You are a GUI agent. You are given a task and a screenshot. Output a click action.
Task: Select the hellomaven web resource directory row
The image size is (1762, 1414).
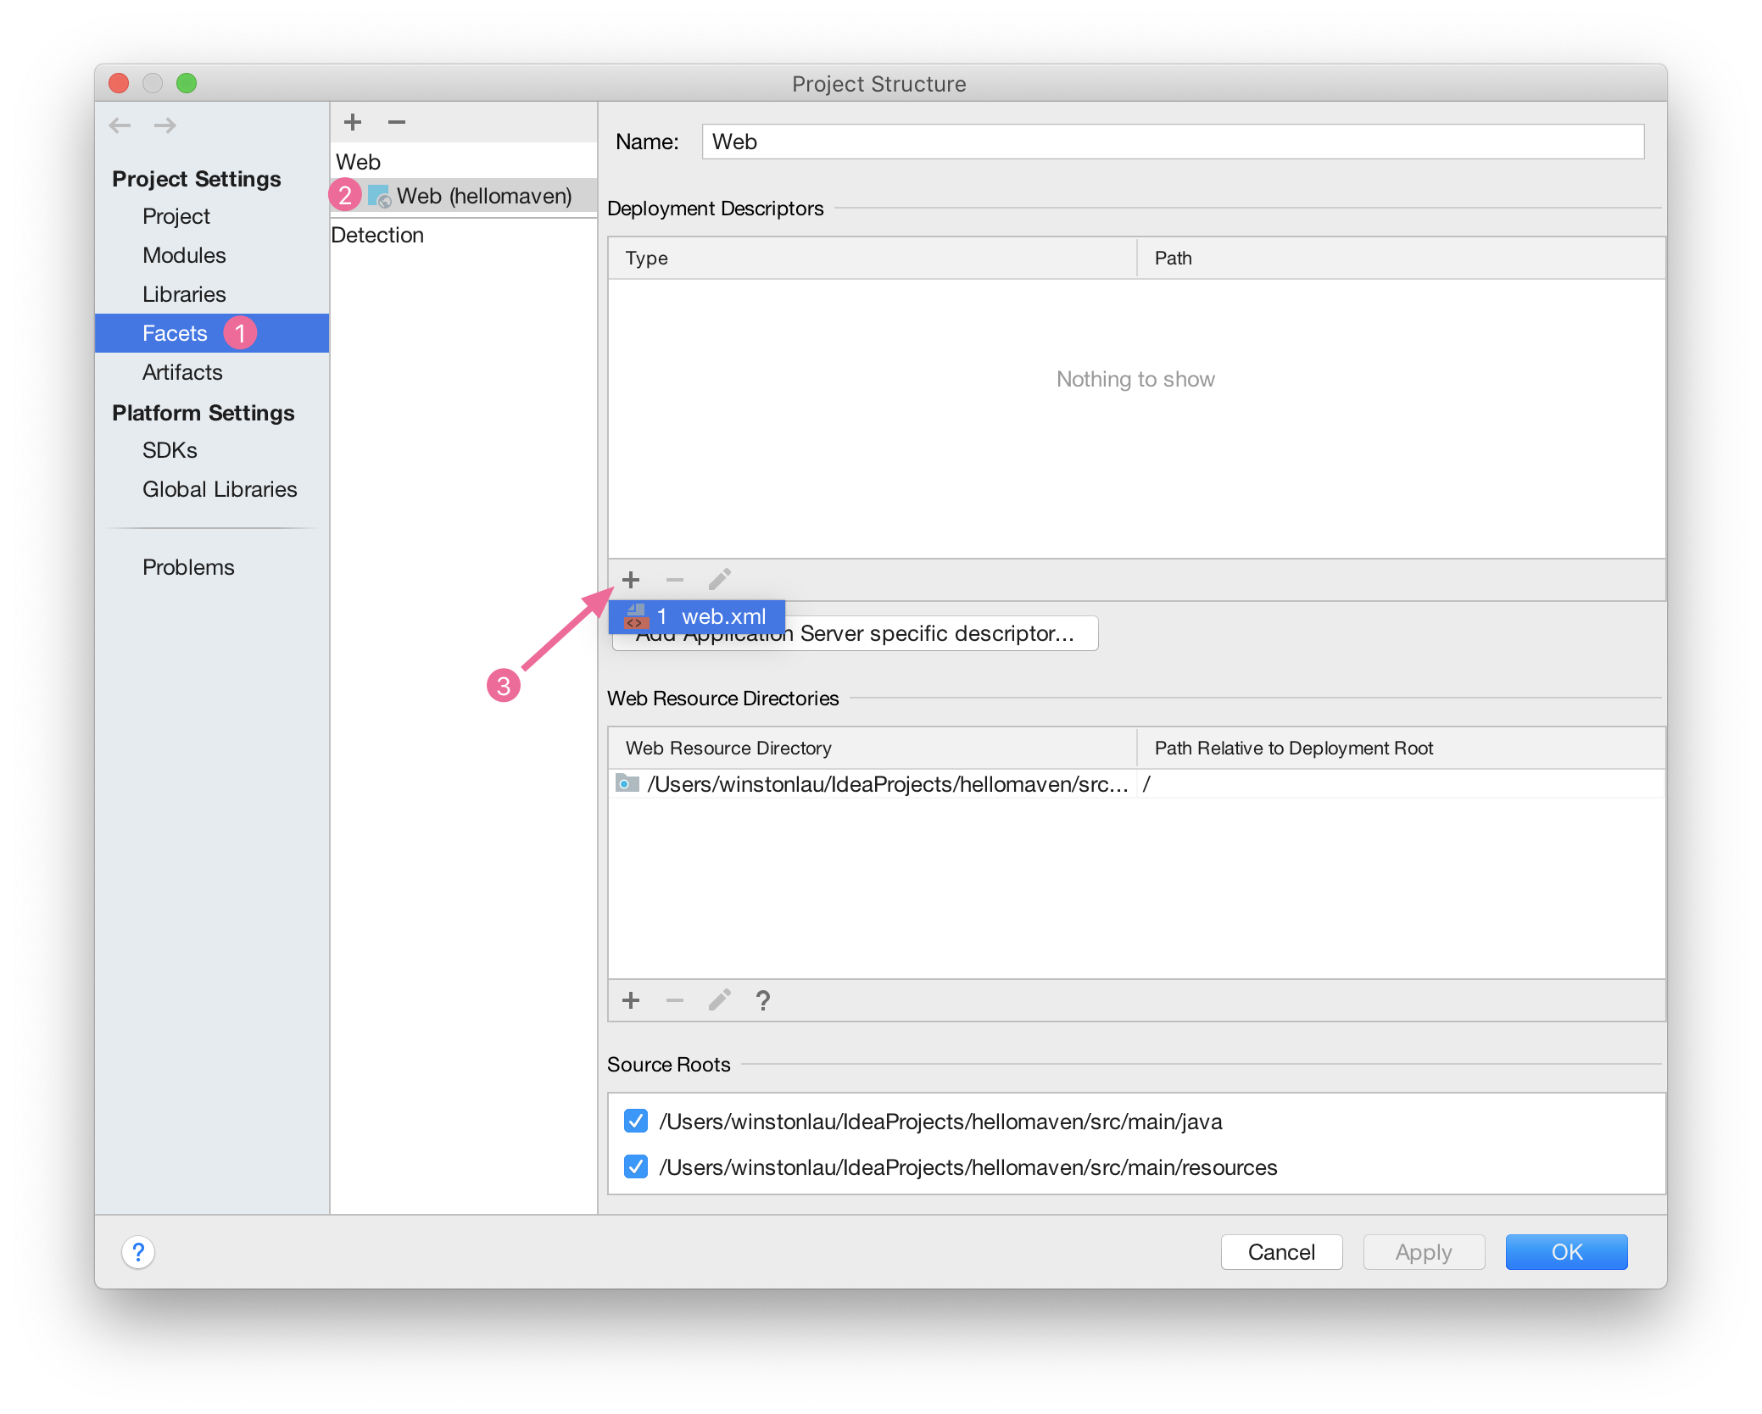pyautogui.click(x=886, y=784)
